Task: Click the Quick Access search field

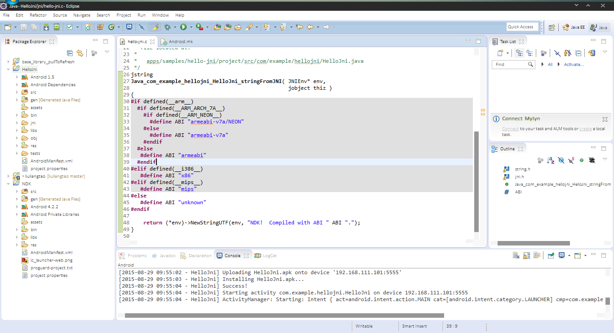Action: 522,27
